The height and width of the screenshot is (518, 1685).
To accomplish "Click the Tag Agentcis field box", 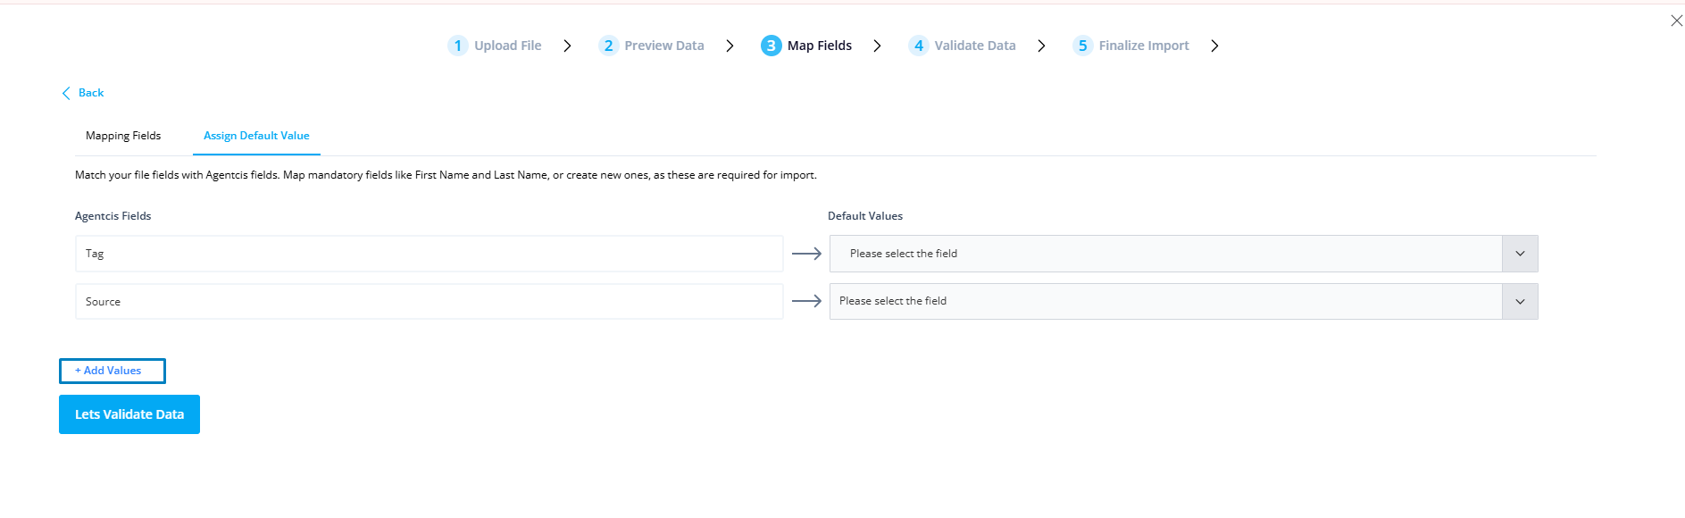I will point(430,254).
